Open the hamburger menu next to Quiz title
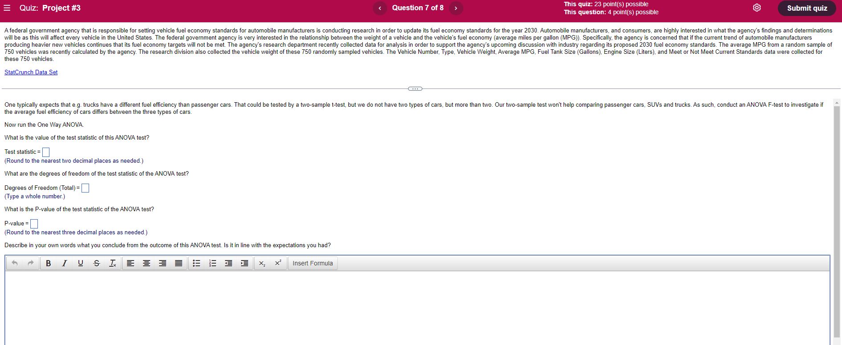842x345 pixels. (7, 8)
